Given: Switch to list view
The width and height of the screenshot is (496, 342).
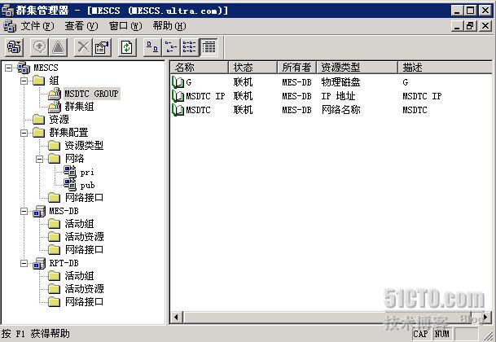Looking at the screenshot, I should 190,47.
